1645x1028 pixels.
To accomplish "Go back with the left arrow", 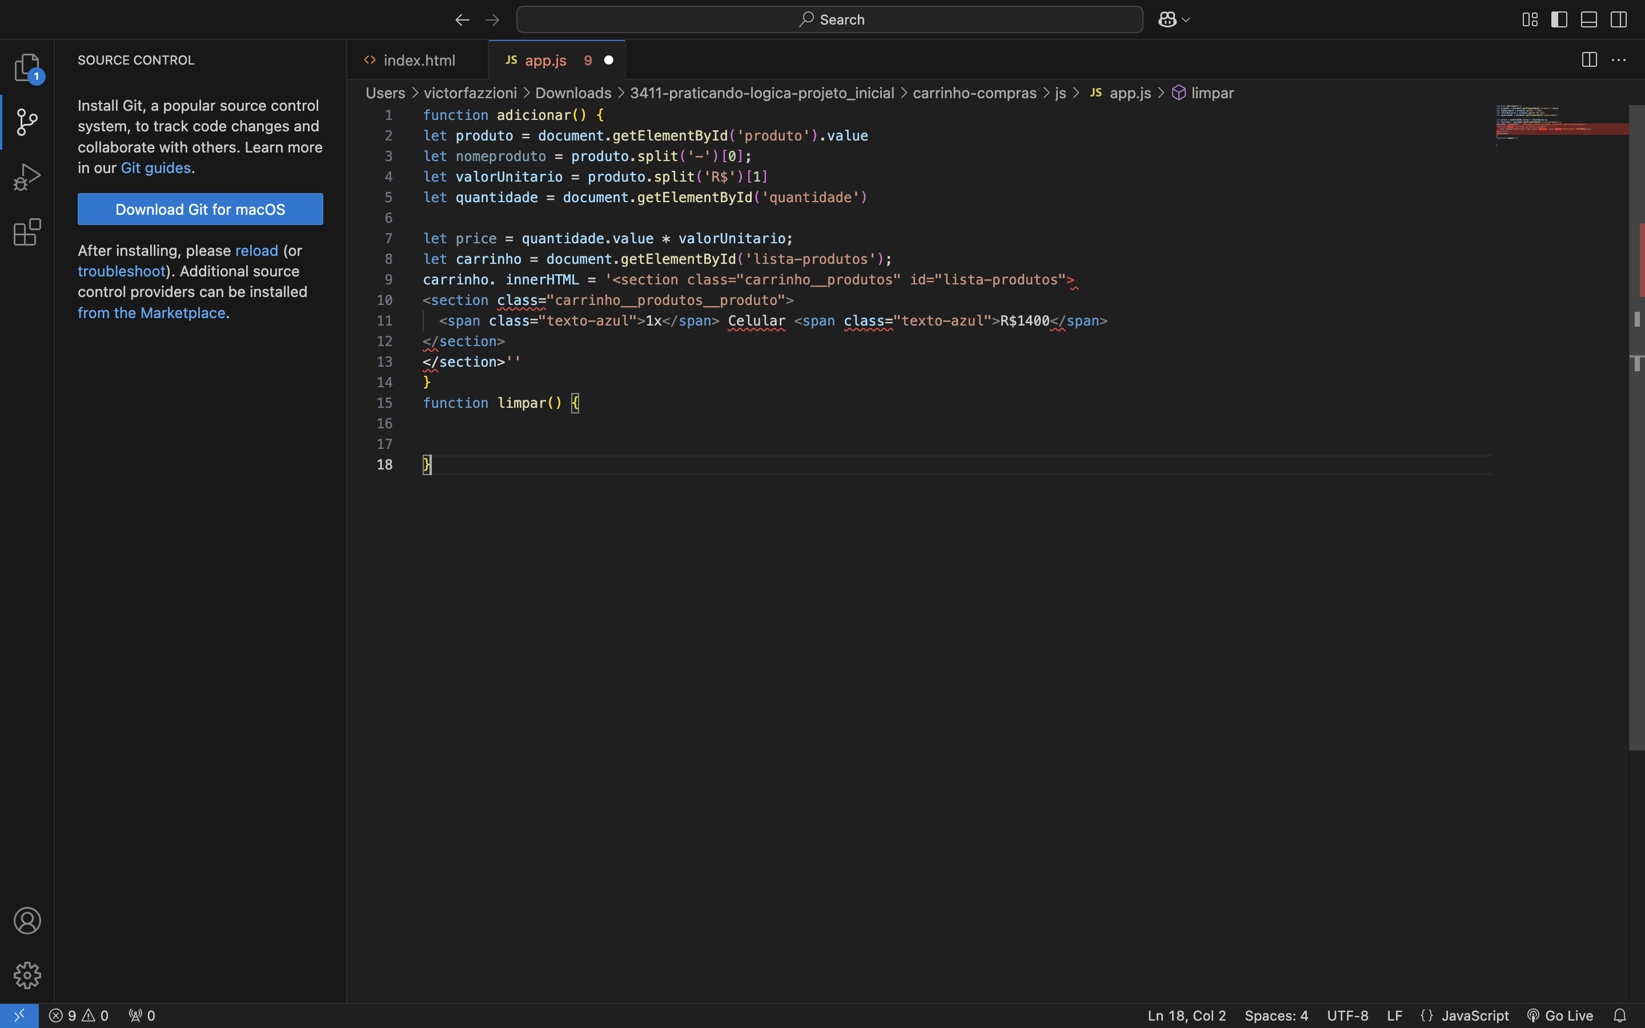I will click(462, 20).
